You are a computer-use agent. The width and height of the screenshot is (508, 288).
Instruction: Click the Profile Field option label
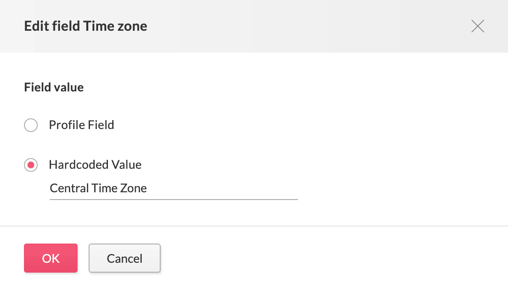(81, 125)
